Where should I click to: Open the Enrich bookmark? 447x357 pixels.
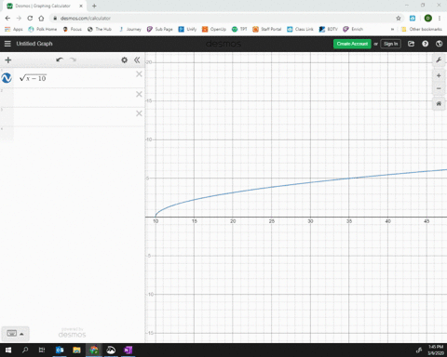(353, 29)
